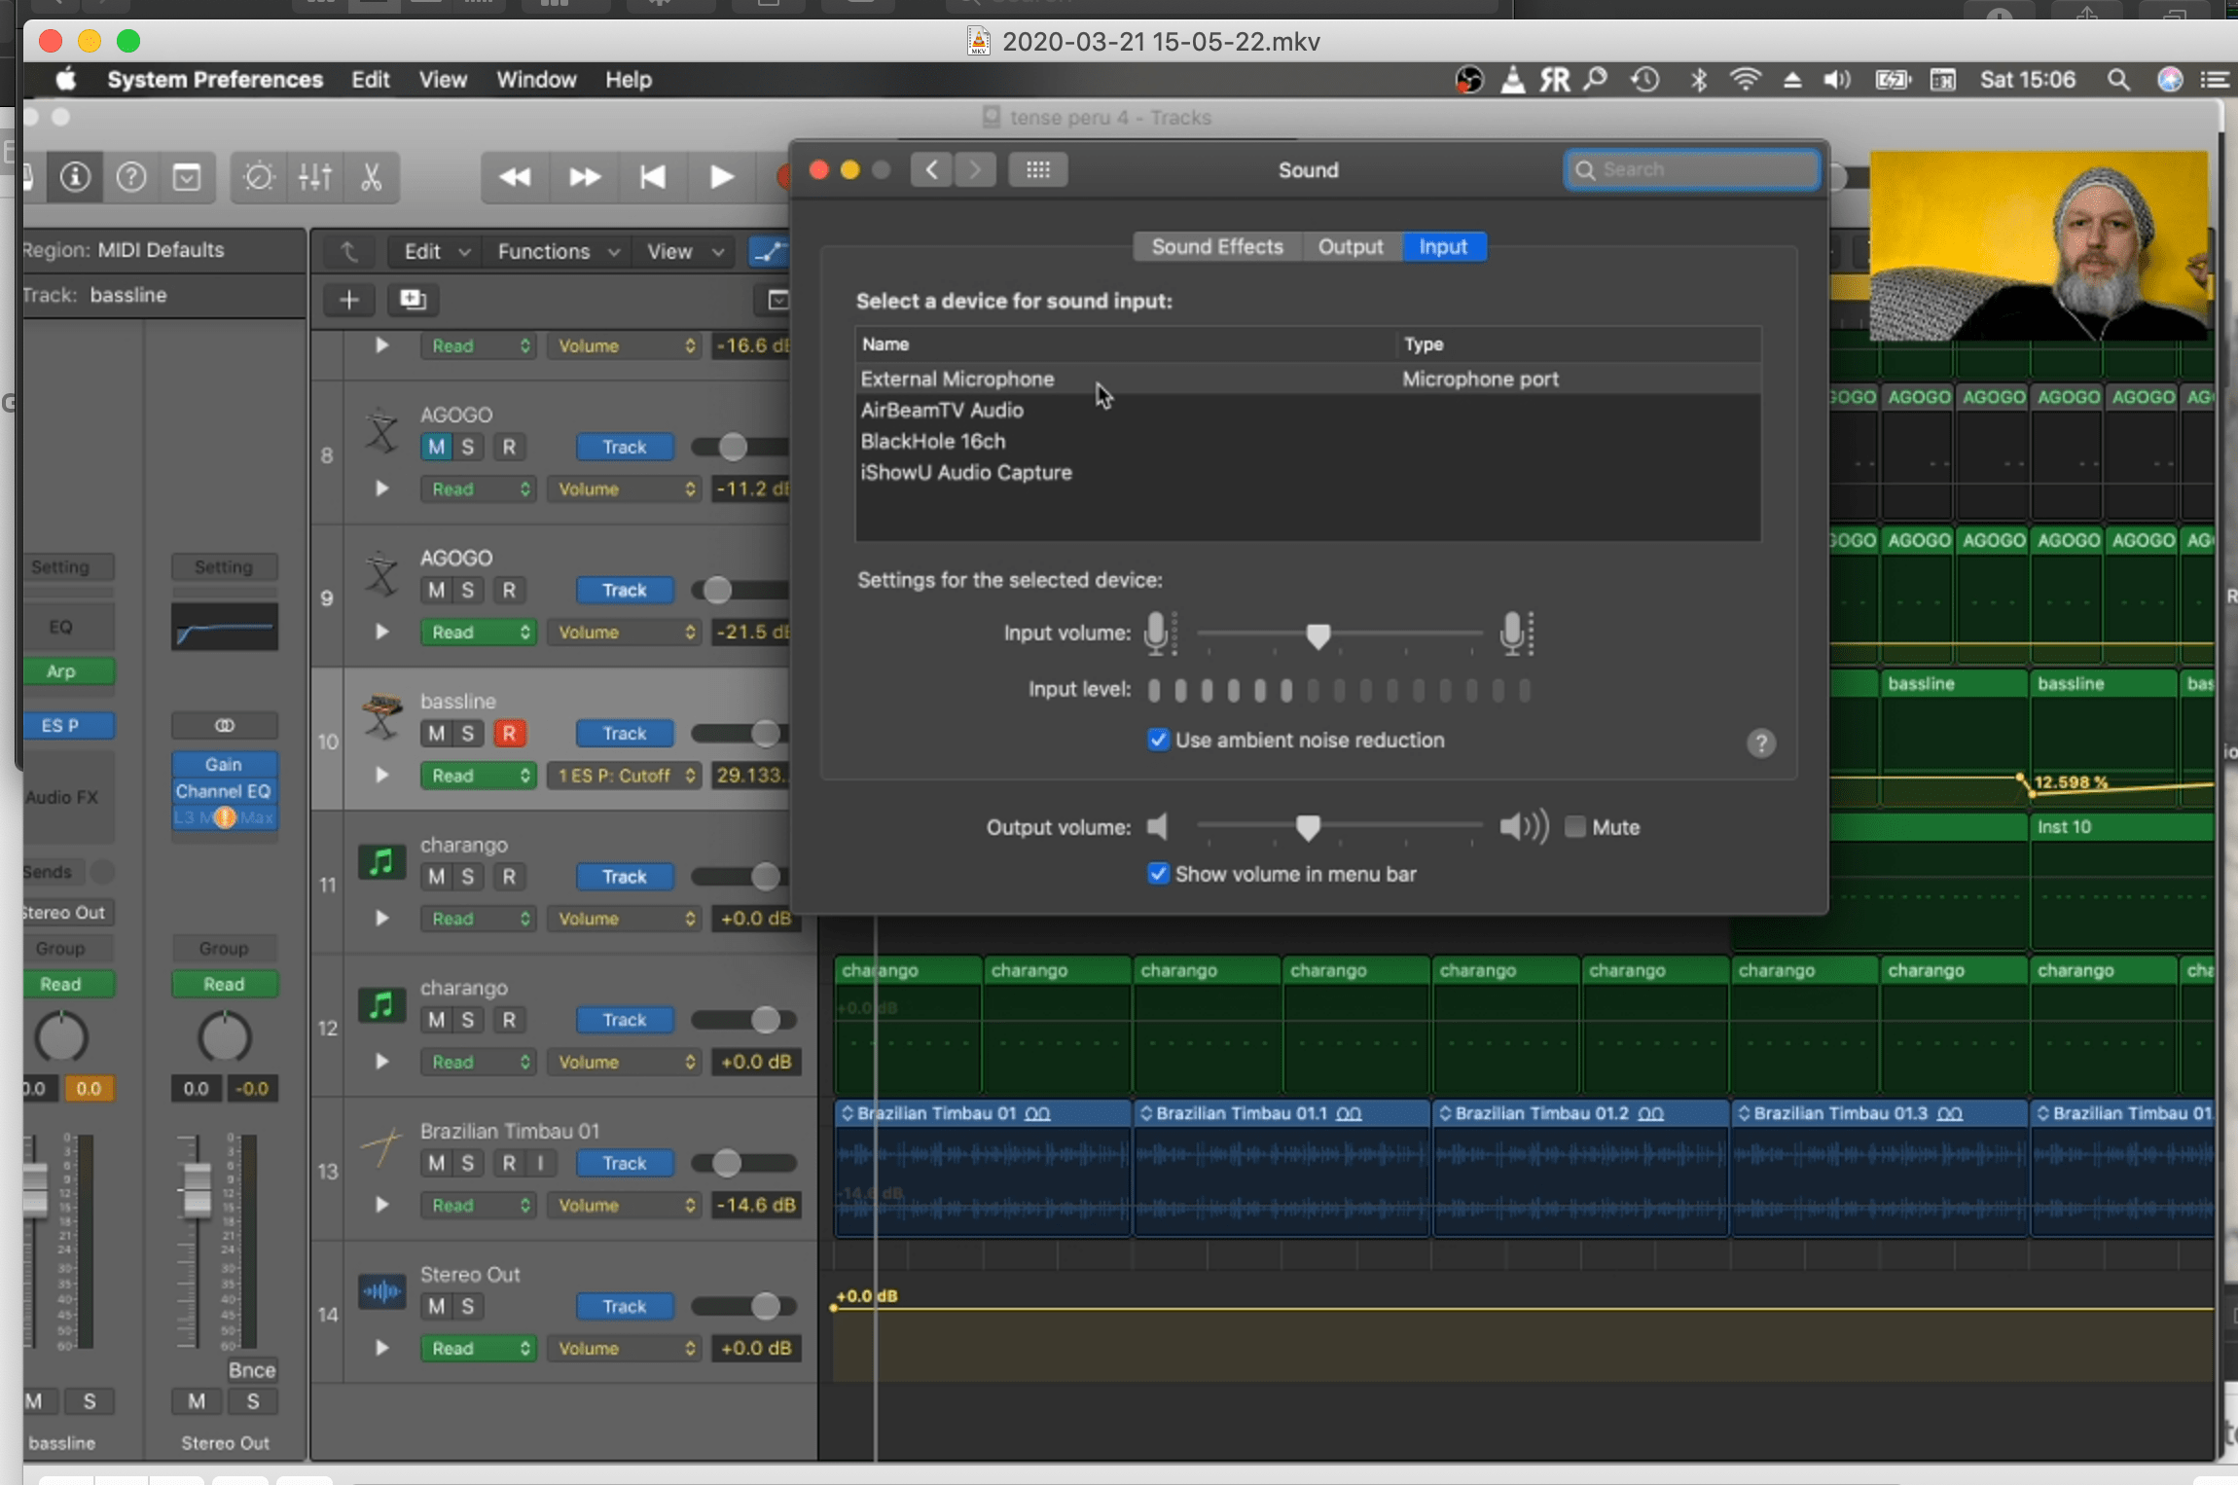Solo the charango track

pyautogui.click(x=472, y=876)
